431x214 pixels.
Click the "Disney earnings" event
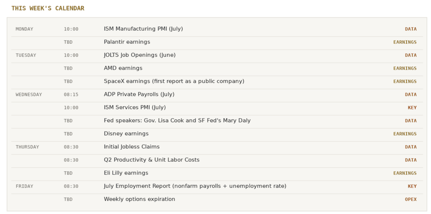click(126, 134)
